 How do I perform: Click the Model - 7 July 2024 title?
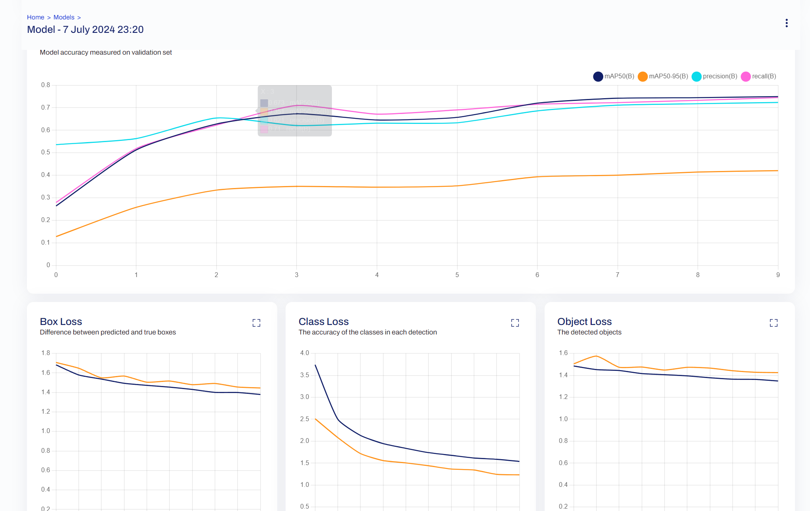pos(85,30)
